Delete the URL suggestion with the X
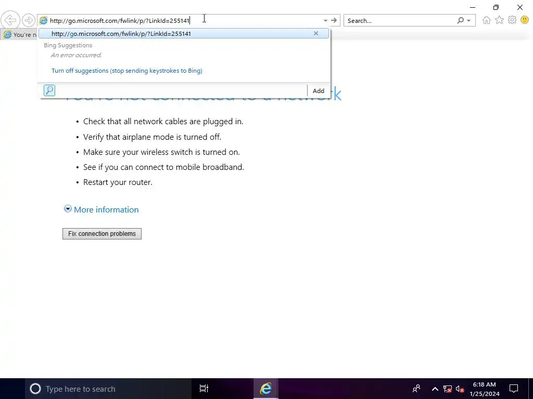Viewport: 533px width, 399px height. (316, 33)
